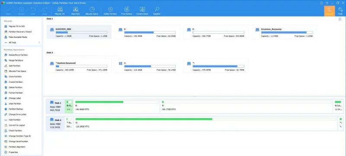Open Migrate OS from the top toolbar
The height and width of the screenshot is (156, 346).
click(60, 11)
